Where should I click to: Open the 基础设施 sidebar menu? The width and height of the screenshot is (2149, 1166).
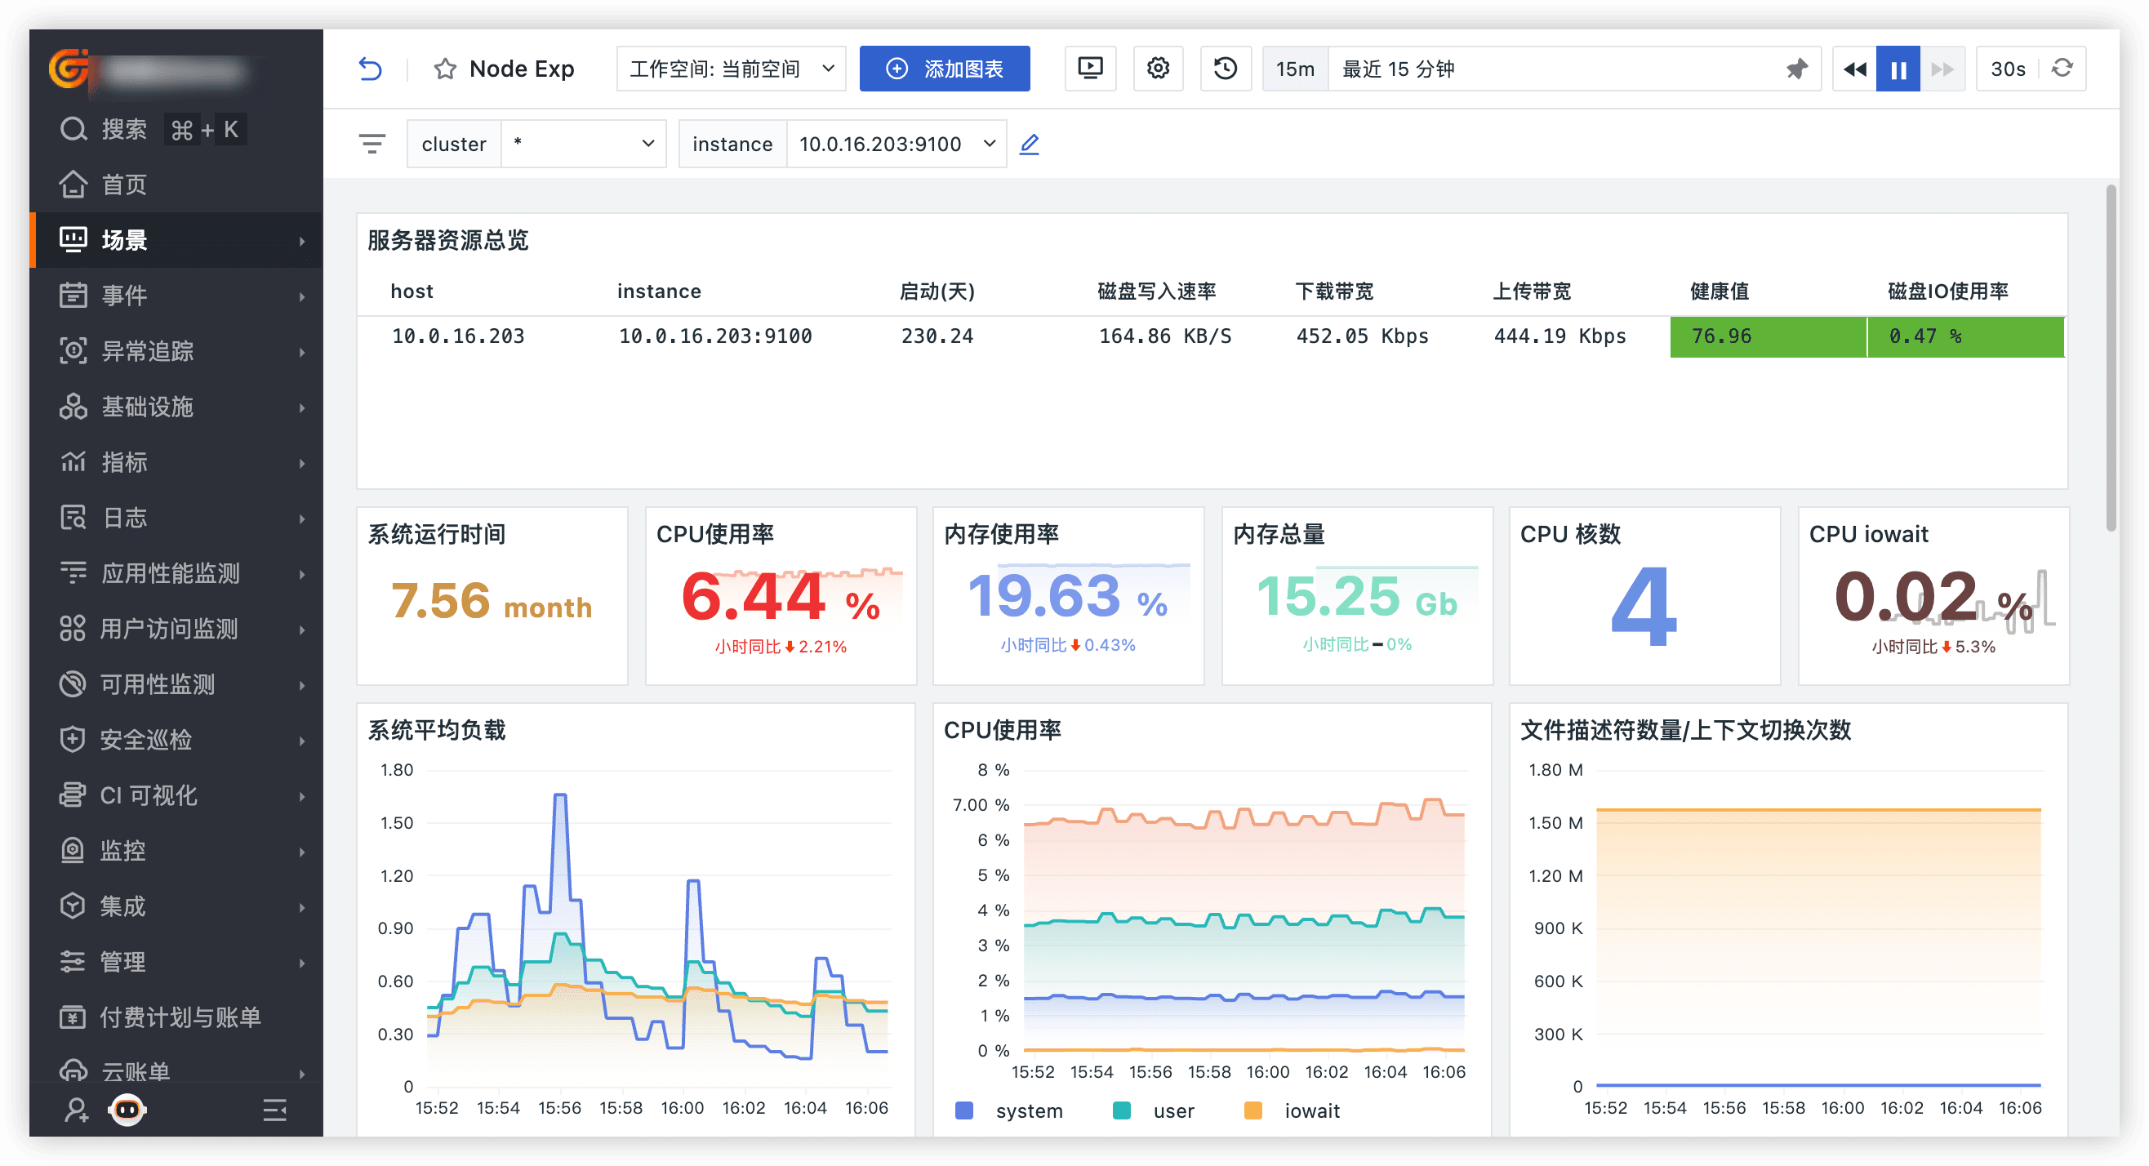[147, 406]
